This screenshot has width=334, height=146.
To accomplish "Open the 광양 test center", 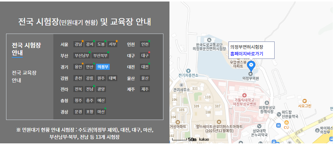I will point(101,89).
